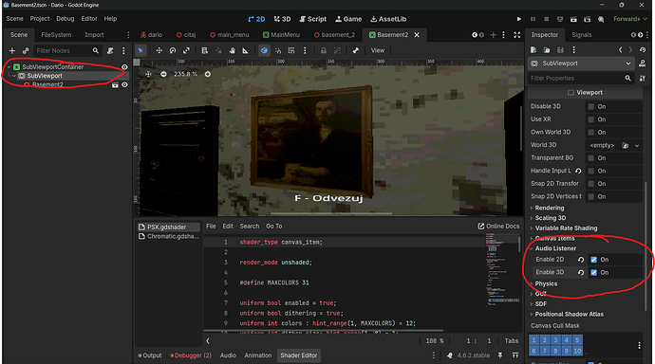The width and height of the screenshot is (655, 364).
Task: Open the Debug menu
Action: click(65, 19)
